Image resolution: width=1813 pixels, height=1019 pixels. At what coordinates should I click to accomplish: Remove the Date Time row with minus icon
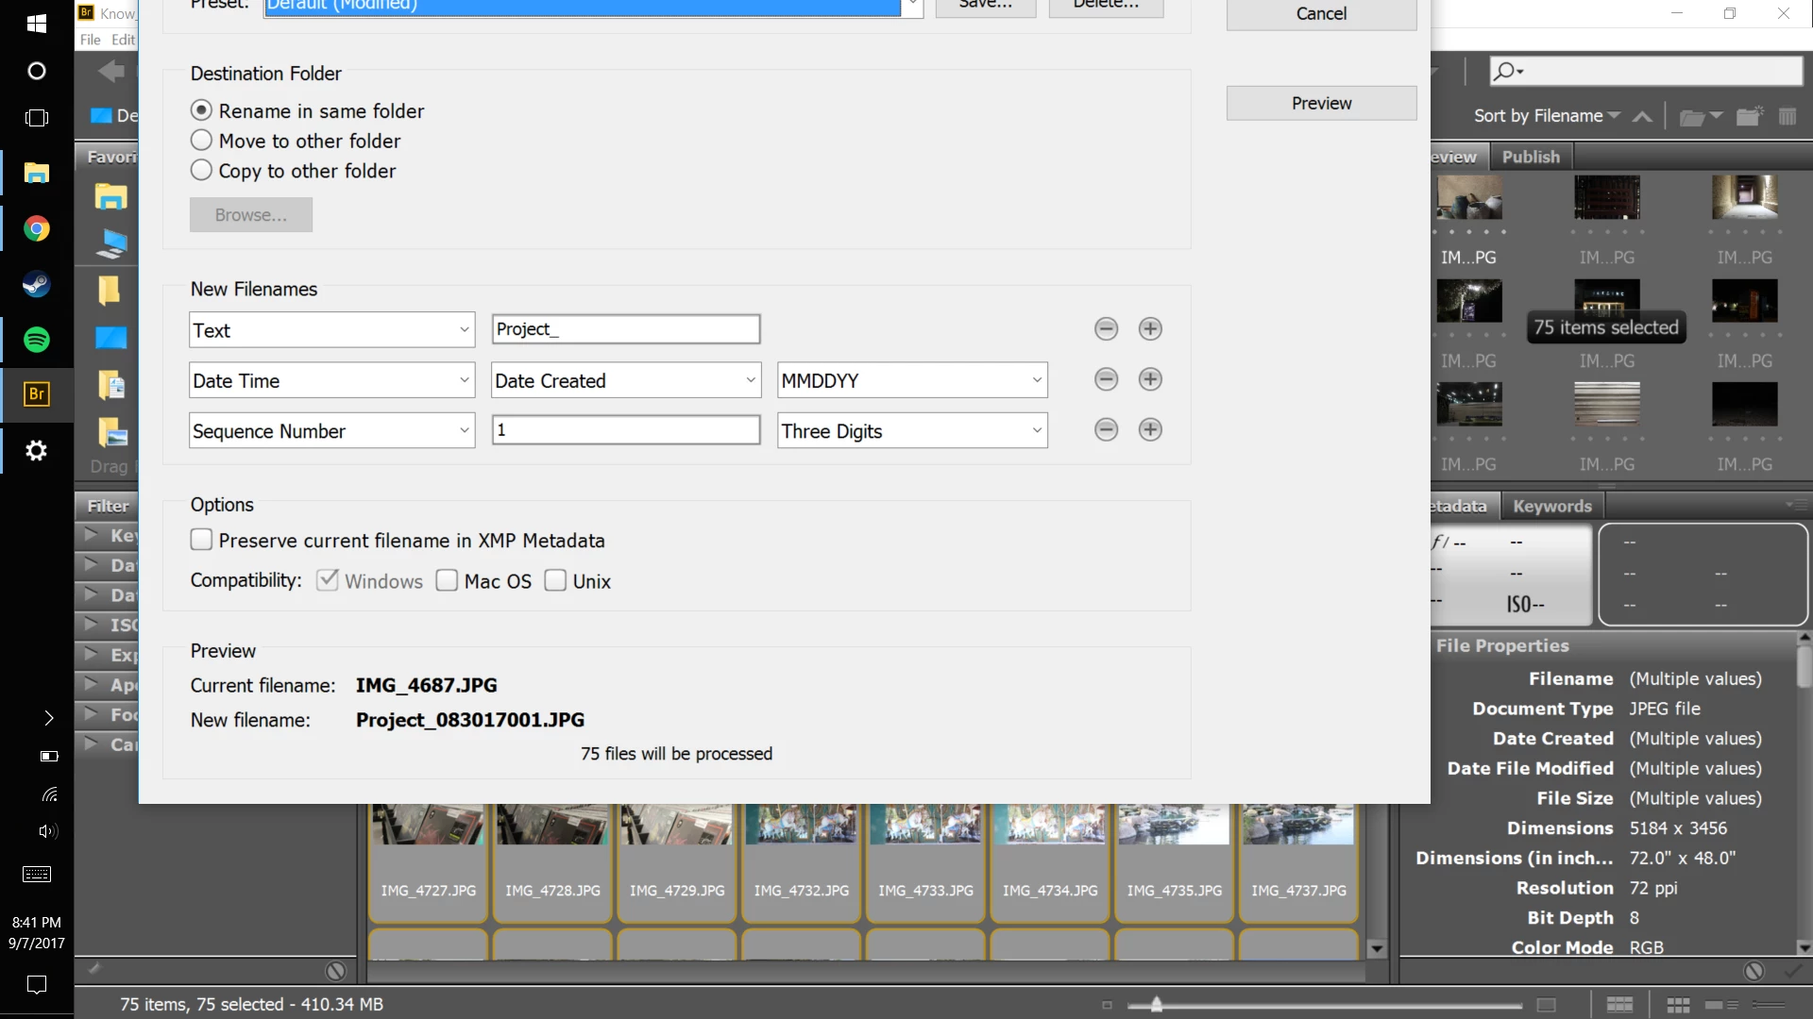[x=1106, y=379]
